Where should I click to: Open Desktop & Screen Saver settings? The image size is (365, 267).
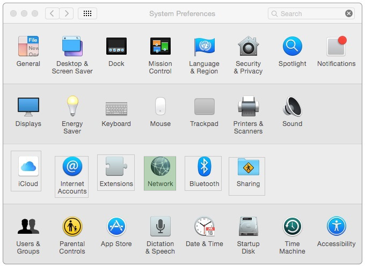(x=72, y=55)
